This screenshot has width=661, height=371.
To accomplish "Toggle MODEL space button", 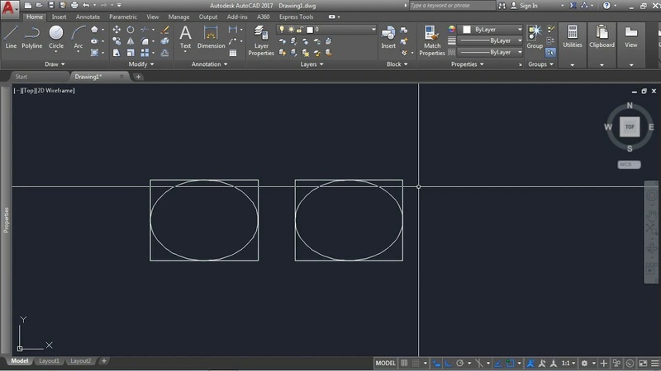I will click(385, 363).
